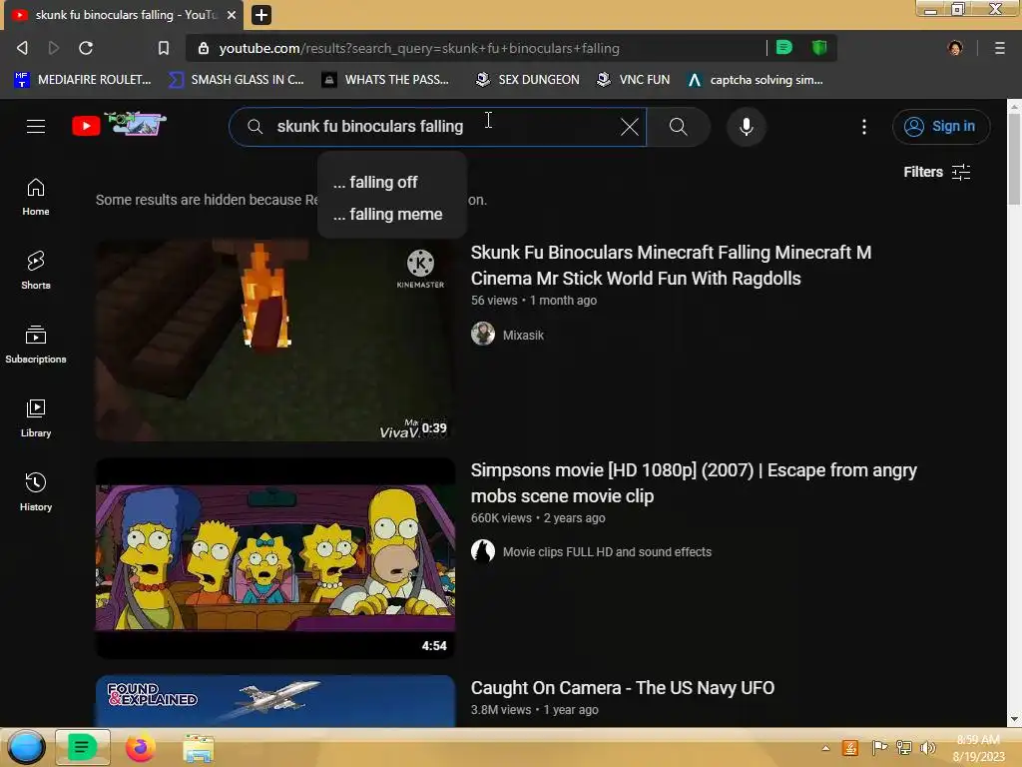
Task: Launch Firefox from the taskbar
Action: (140, 747)
